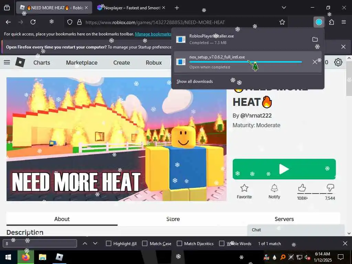This screenshot has width=352, height=264.
Task: Like the game with thumbs up
Action: tap(302, 188)
